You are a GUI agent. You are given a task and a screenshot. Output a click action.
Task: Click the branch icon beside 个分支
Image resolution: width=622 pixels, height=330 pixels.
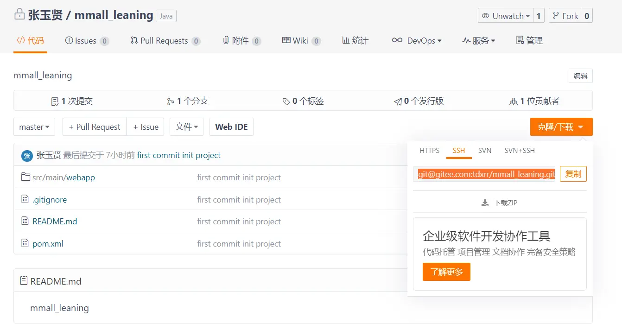click(x=171, y=101)
